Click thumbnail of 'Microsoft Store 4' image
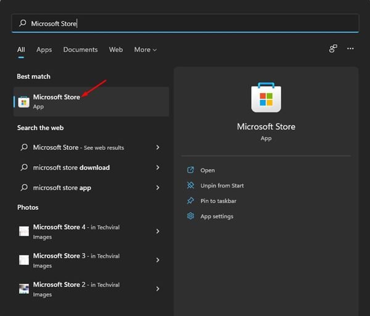Viewport: 370px width, 316px height. [x=24, y=231]
